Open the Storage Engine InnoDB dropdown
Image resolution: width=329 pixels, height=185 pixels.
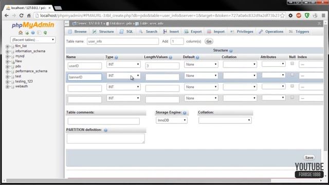(172, 120)
